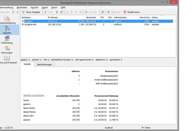Click the move-to-bottom icon in toolbar

click(x=81, y=12)
